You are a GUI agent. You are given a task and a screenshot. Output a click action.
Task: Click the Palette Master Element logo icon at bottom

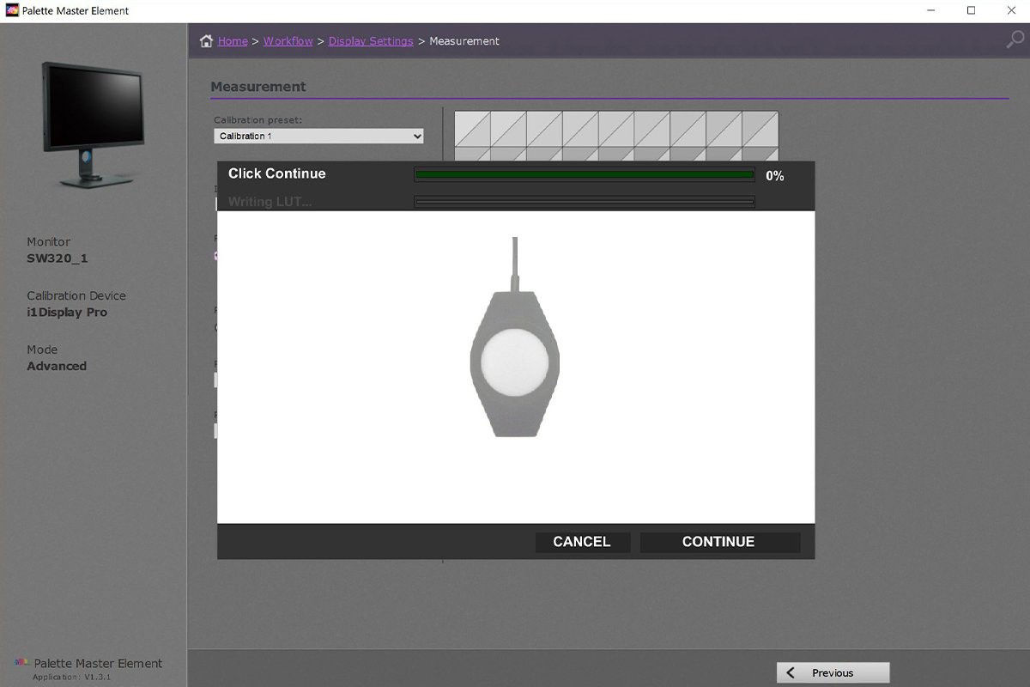tap(23, 662)
